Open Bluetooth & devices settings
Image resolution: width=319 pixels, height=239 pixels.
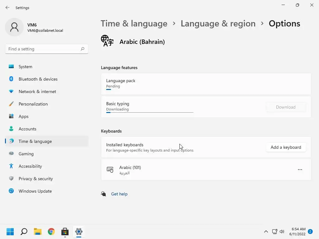point(38,79)
